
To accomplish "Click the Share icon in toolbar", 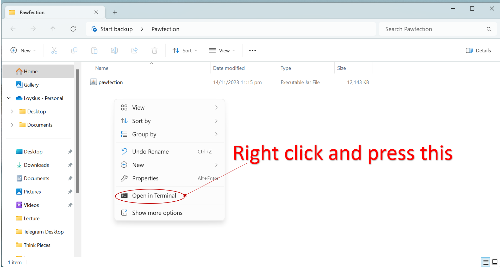I will click(x=134, y=50).
